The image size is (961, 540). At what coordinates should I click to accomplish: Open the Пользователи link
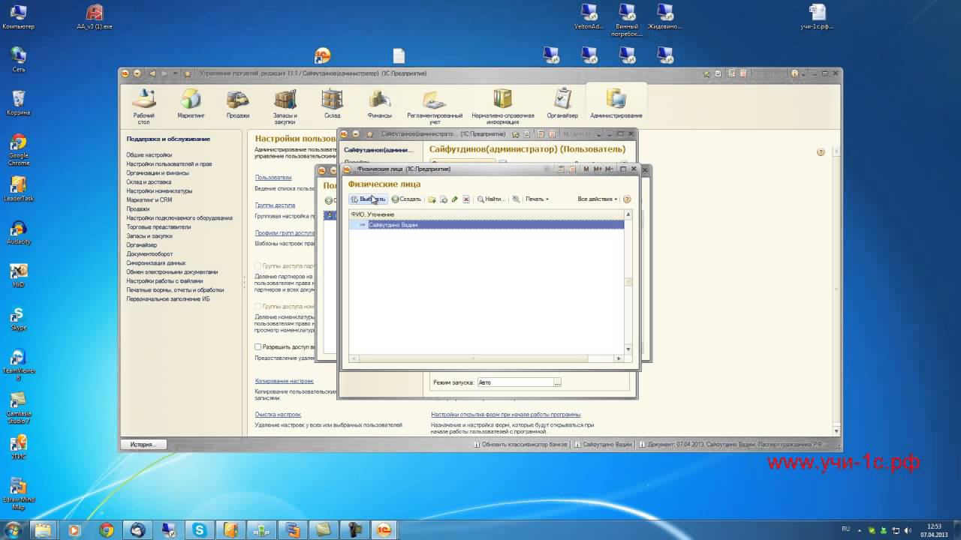pyautogui.click(x=273, y=178)
